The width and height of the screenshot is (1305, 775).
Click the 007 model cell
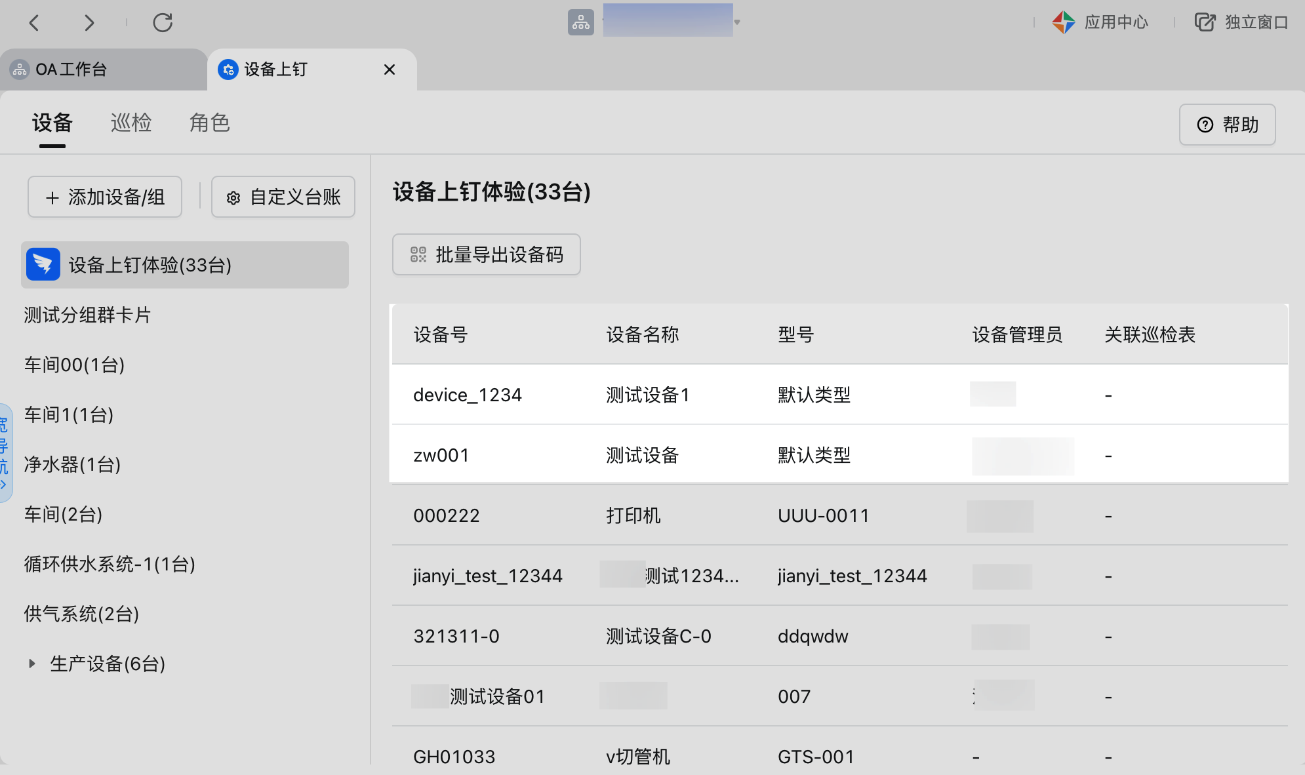(794, 697)
